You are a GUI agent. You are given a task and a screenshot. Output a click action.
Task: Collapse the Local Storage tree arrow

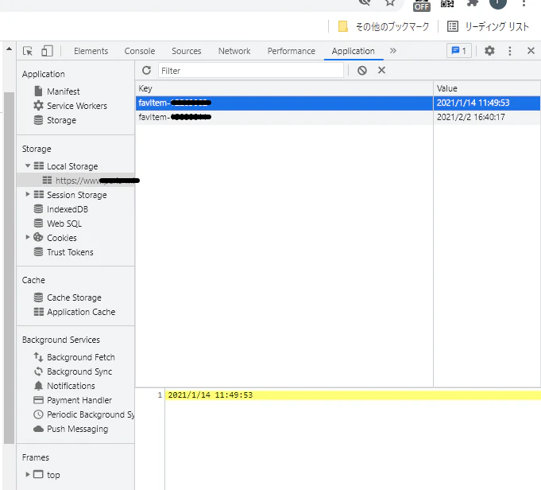28,166
